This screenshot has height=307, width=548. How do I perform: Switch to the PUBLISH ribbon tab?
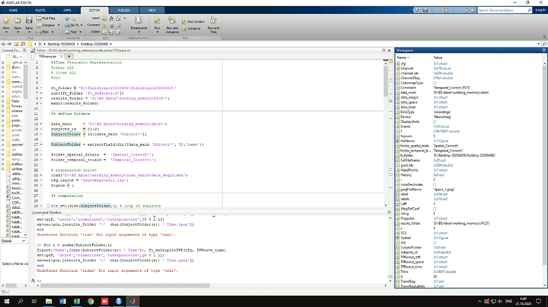[x=123, y=10]
